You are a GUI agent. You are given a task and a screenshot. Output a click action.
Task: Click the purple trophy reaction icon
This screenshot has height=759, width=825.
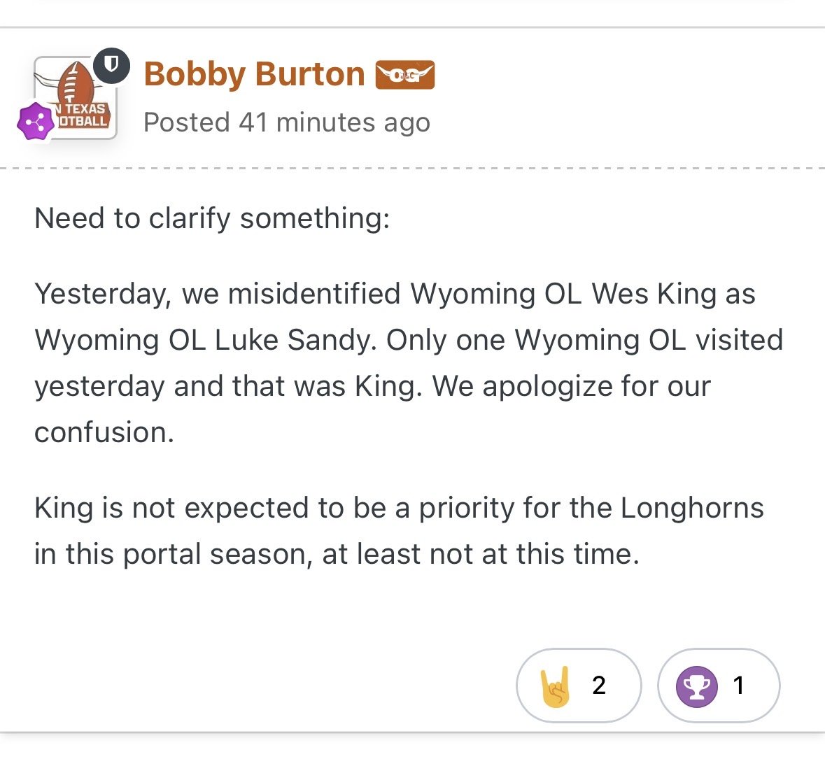coord(696,686)
